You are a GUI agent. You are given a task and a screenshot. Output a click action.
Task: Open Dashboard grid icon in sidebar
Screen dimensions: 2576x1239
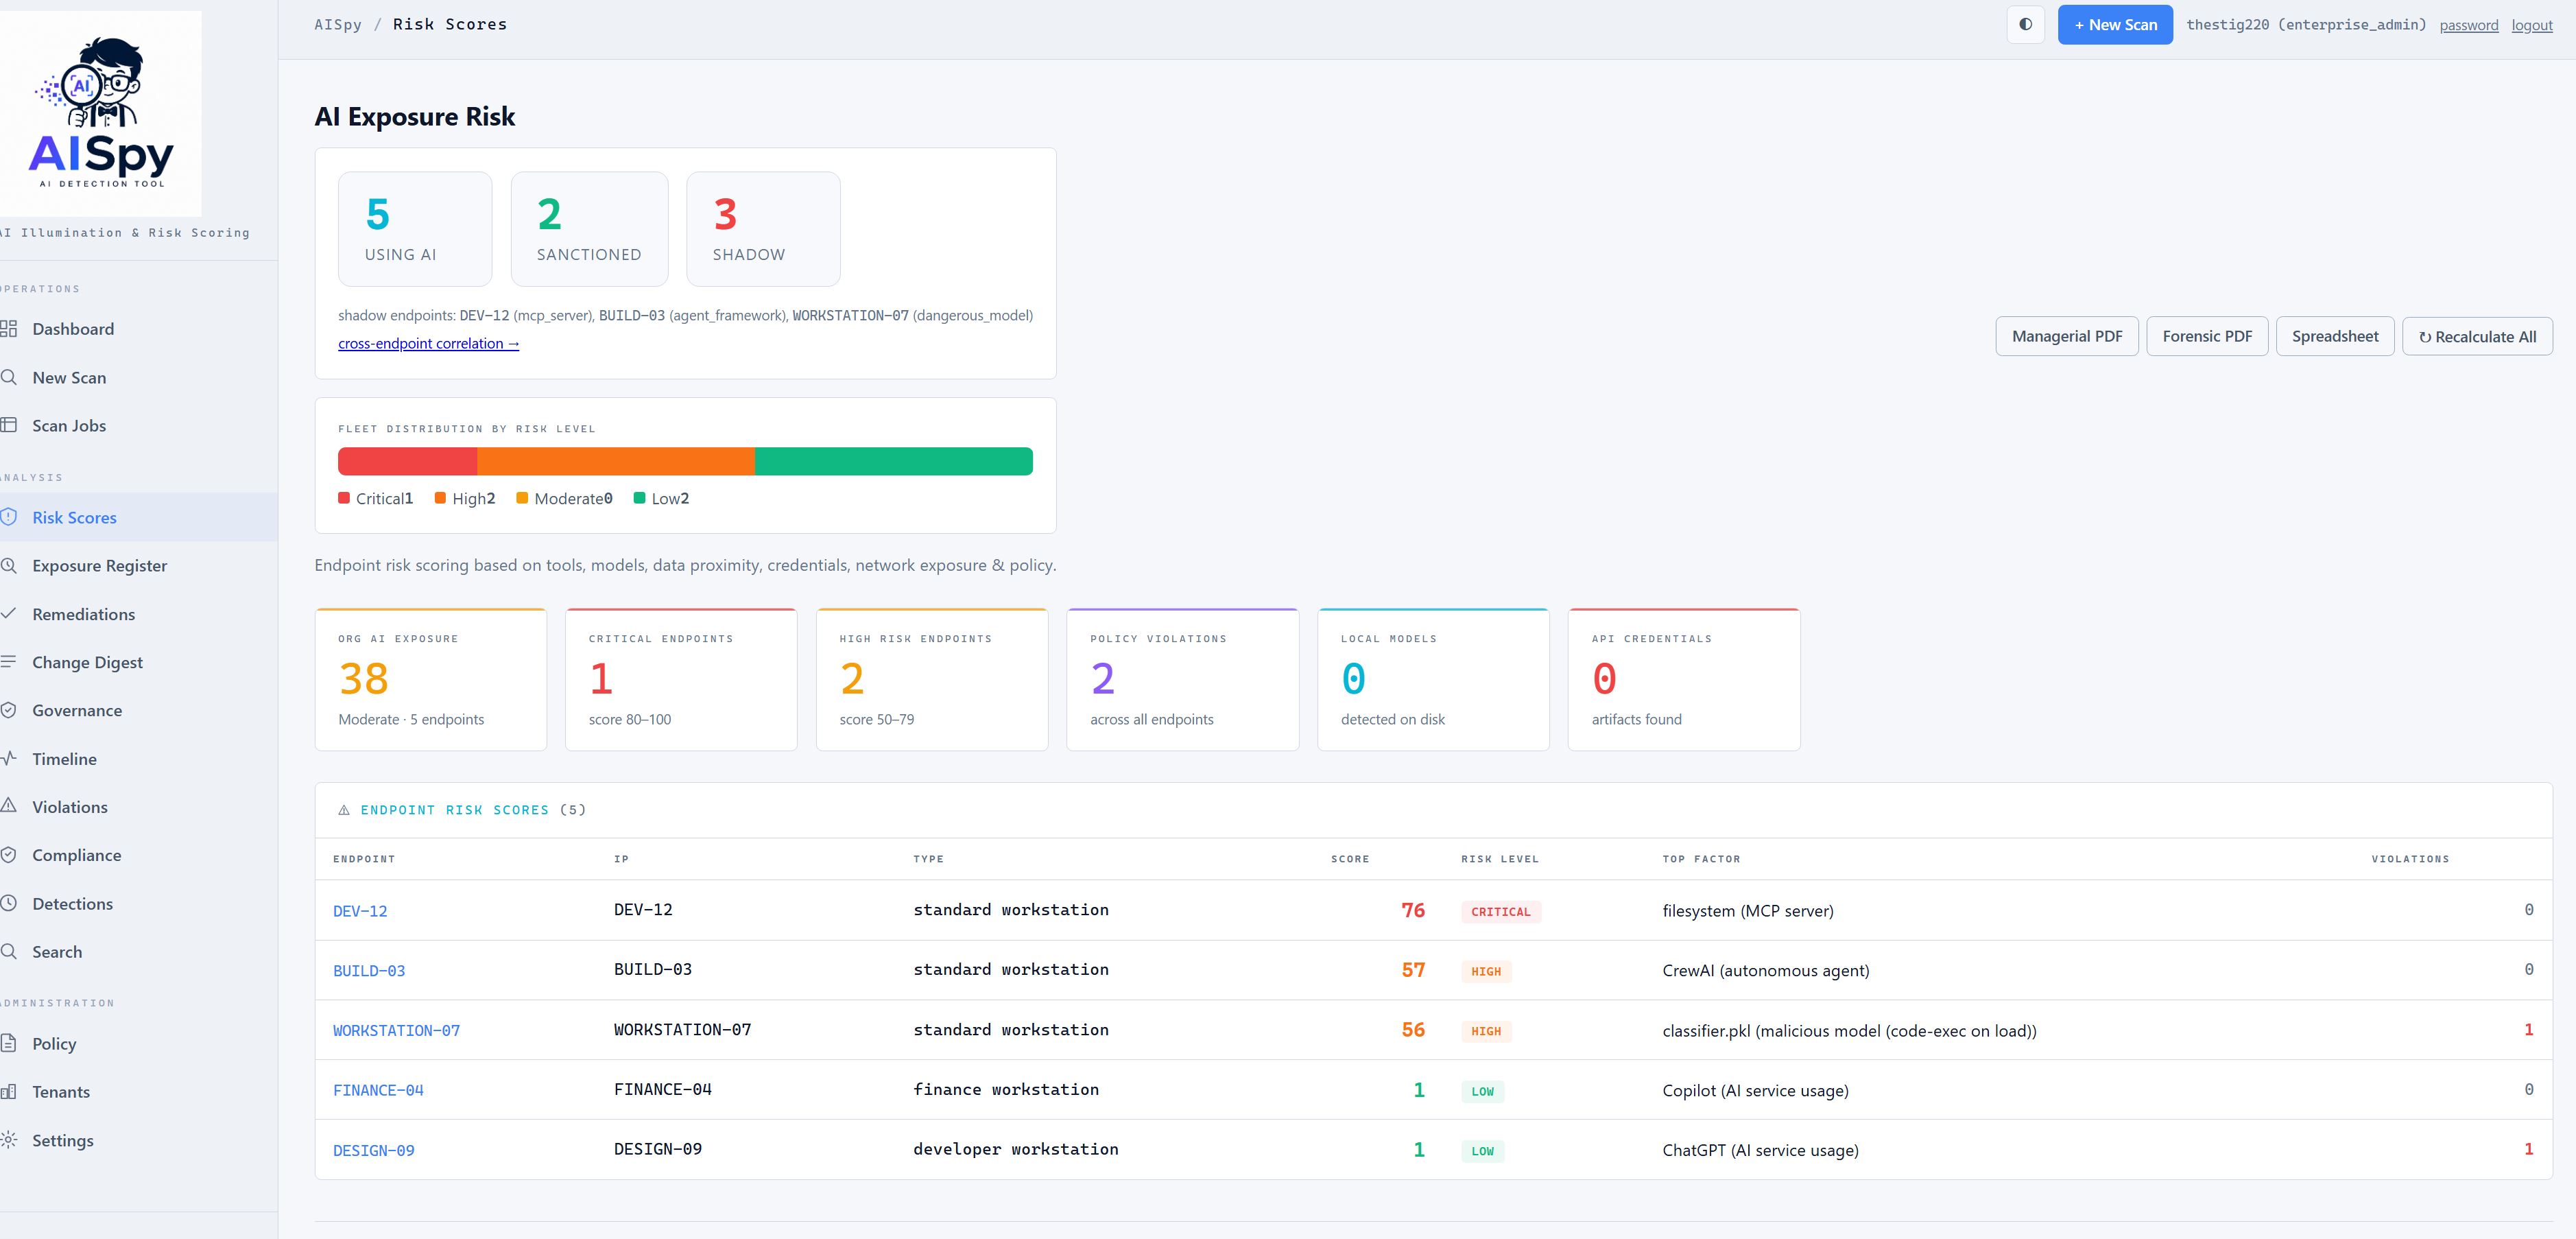(x=9, y=329)
